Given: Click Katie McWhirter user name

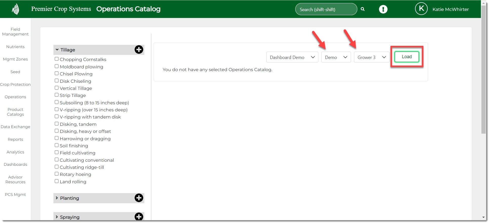Looking at the screenshot, I should pyautogui.click(x=450, y=9).
